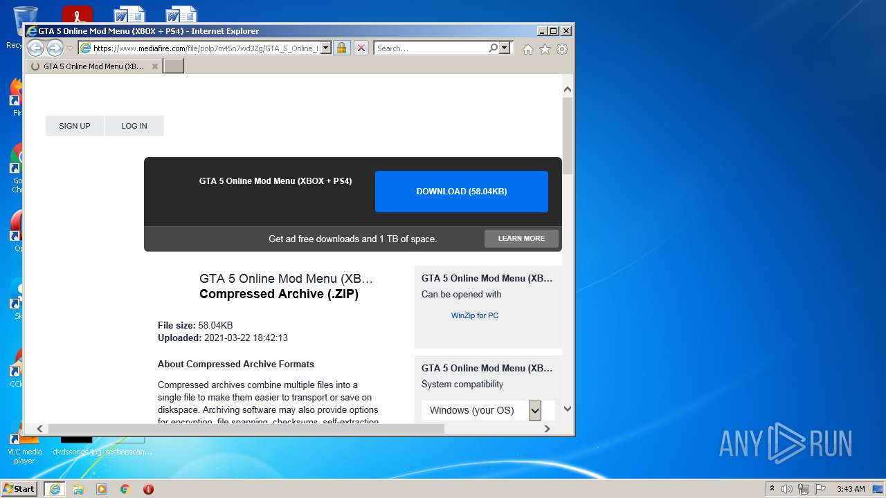Open the Home icon in Internet Explorer
Screen dimensions: 886x498
528,49
